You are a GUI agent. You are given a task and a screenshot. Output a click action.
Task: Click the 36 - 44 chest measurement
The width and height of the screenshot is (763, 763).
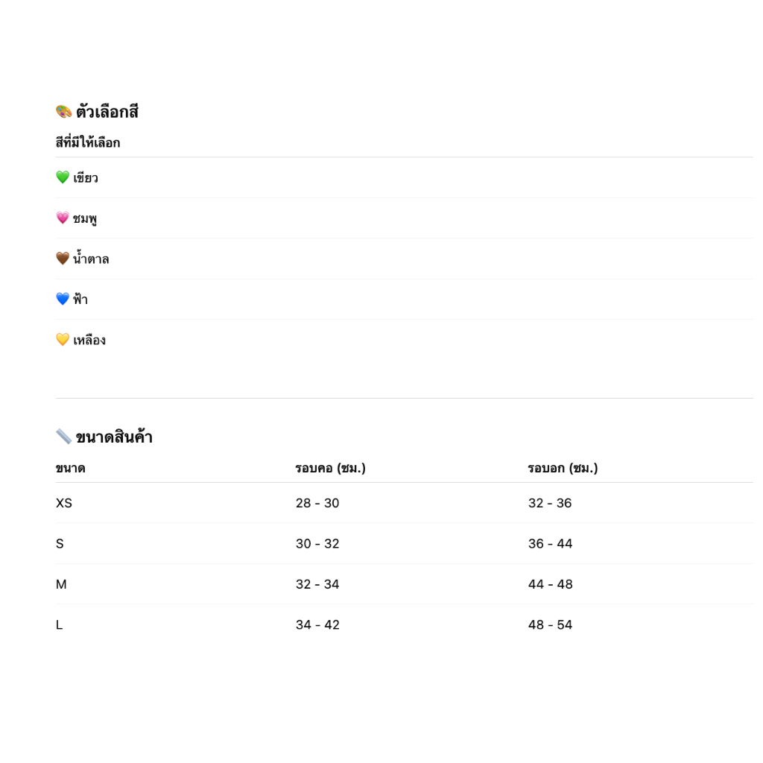(x=551, y=543)
